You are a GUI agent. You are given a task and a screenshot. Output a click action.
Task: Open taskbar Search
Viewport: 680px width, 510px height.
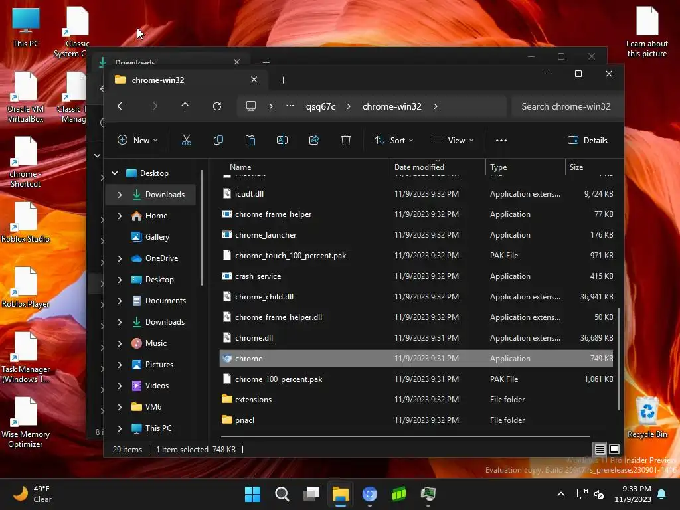tap(282, 494)
